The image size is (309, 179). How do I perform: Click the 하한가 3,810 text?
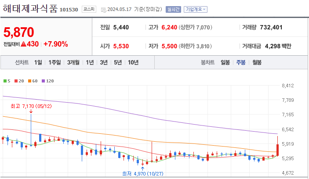click(x=195, y=46)
